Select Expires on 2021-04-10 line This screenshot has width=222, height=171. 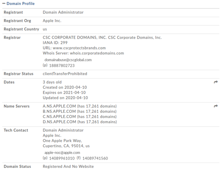(x=64, y=92)
